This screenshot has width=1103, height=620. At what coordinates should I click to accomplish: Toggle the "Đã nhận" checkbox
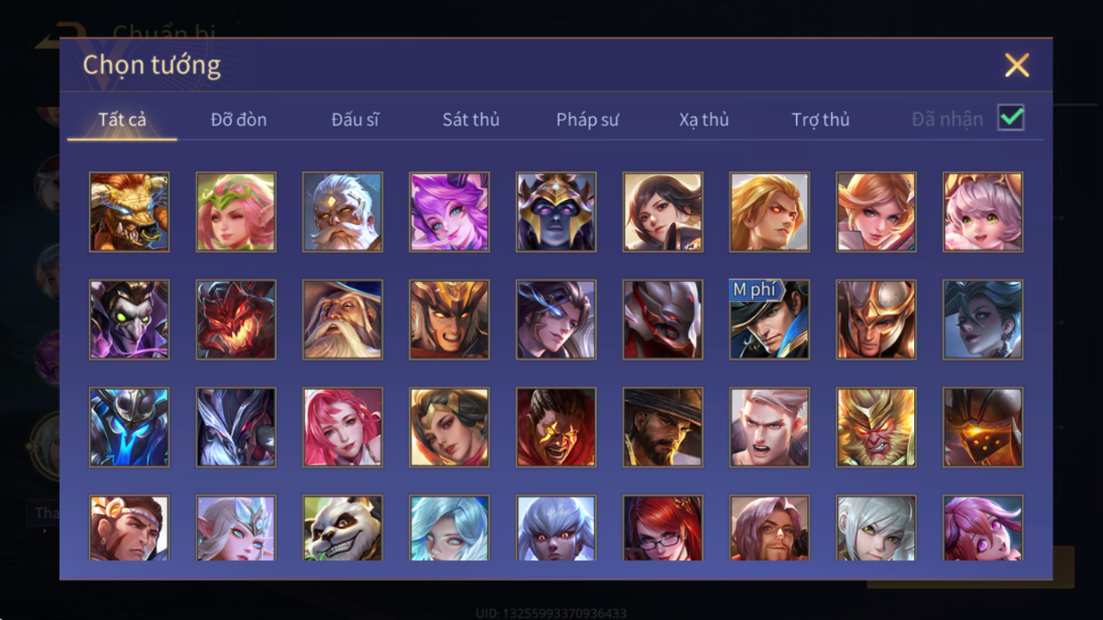point(1011,118)
